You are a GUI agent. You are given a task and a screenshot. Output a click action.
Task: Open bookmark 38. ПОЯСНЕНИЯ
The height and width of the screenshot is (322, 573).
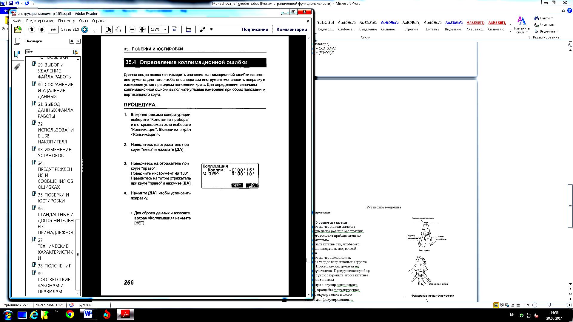coord(54,266)
